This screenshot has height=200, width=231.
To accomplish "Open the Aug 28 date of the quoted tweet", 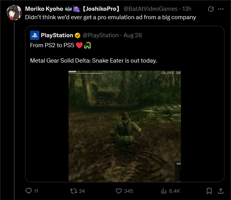I will pos(133,35).
